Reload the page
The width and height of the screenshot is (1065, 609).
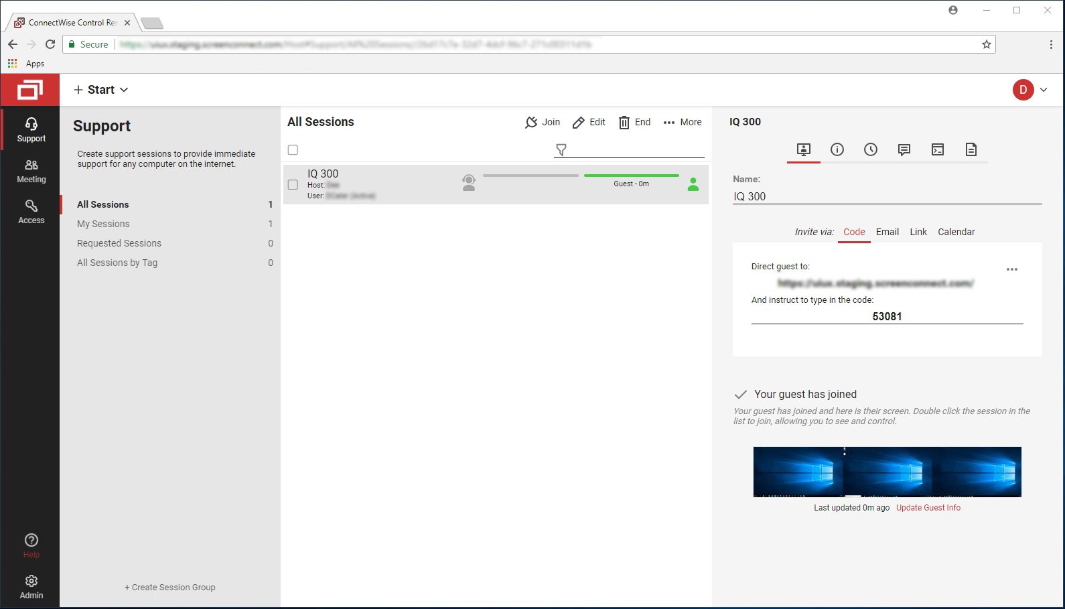pyautogui.click(x=50, y=44)
